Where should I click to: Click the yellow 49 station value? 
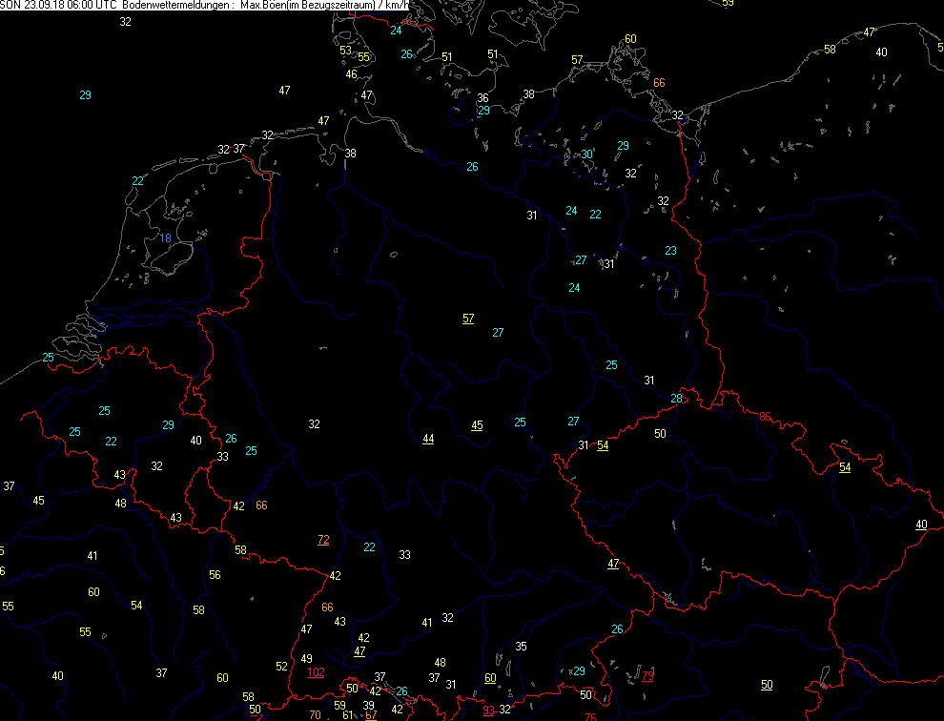click(x=306, y=659)
